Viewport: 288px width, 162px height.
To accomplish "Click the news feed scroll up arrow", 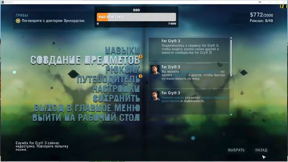I will click(231, 38).
